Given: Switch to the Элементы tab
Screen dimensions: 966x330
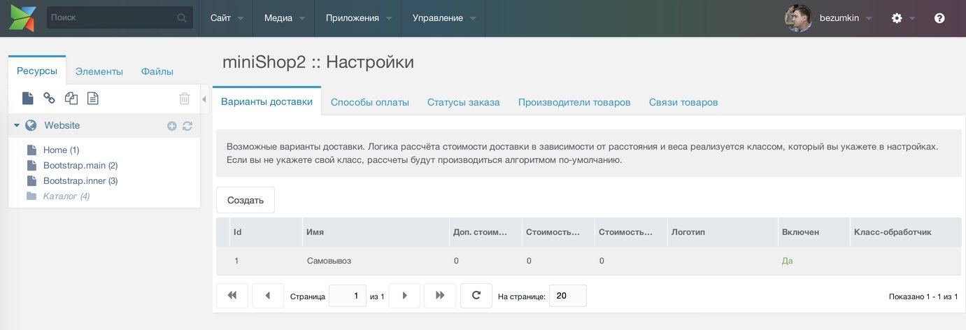Looking at the screenshot, I should (99, 71).
